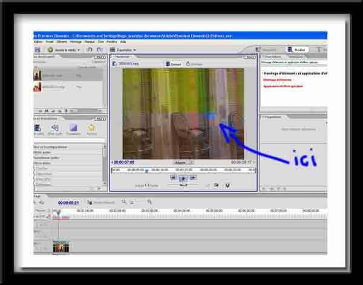The height and width of the screenshot is (285, 363).
Task: Click the Montage view button in monitor
Action: 194,64
